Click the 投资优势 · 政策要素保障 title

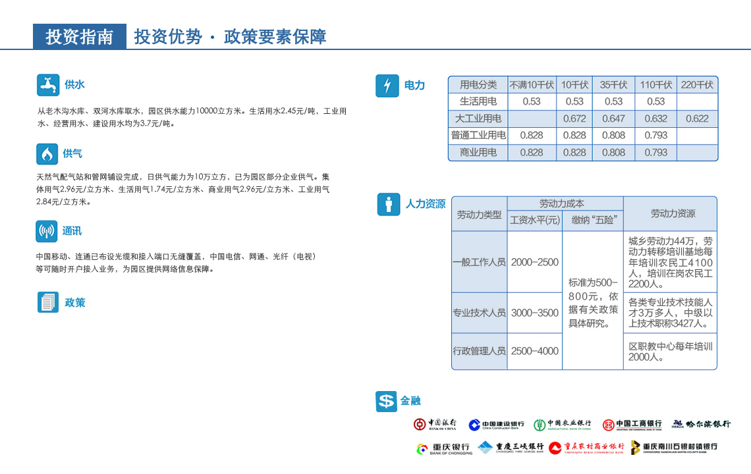(x=230, y=37)
